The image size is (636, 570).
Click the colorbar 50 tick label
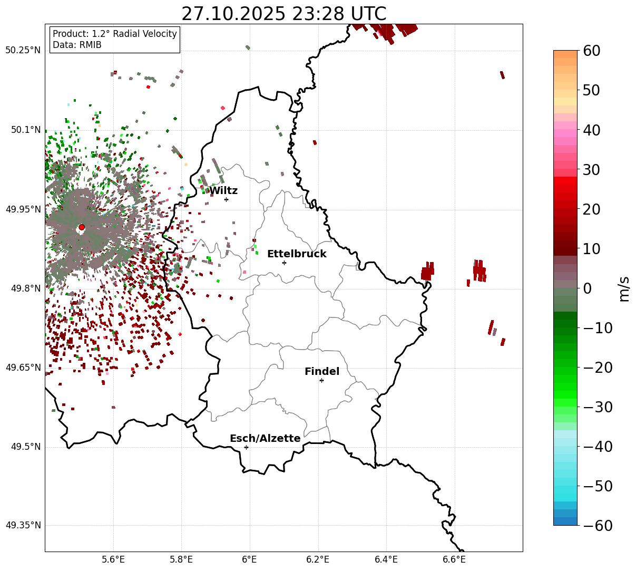[591, 90]
